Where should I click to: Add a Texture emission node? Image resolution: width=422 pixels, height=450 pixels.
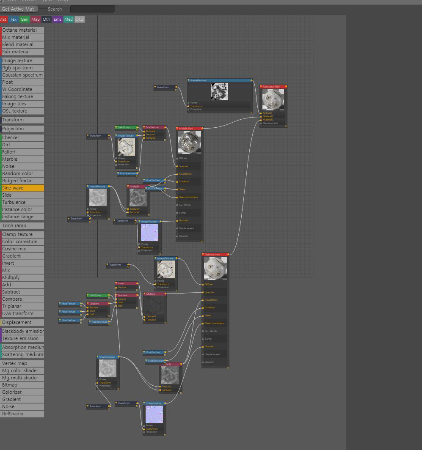click(22, 338)
